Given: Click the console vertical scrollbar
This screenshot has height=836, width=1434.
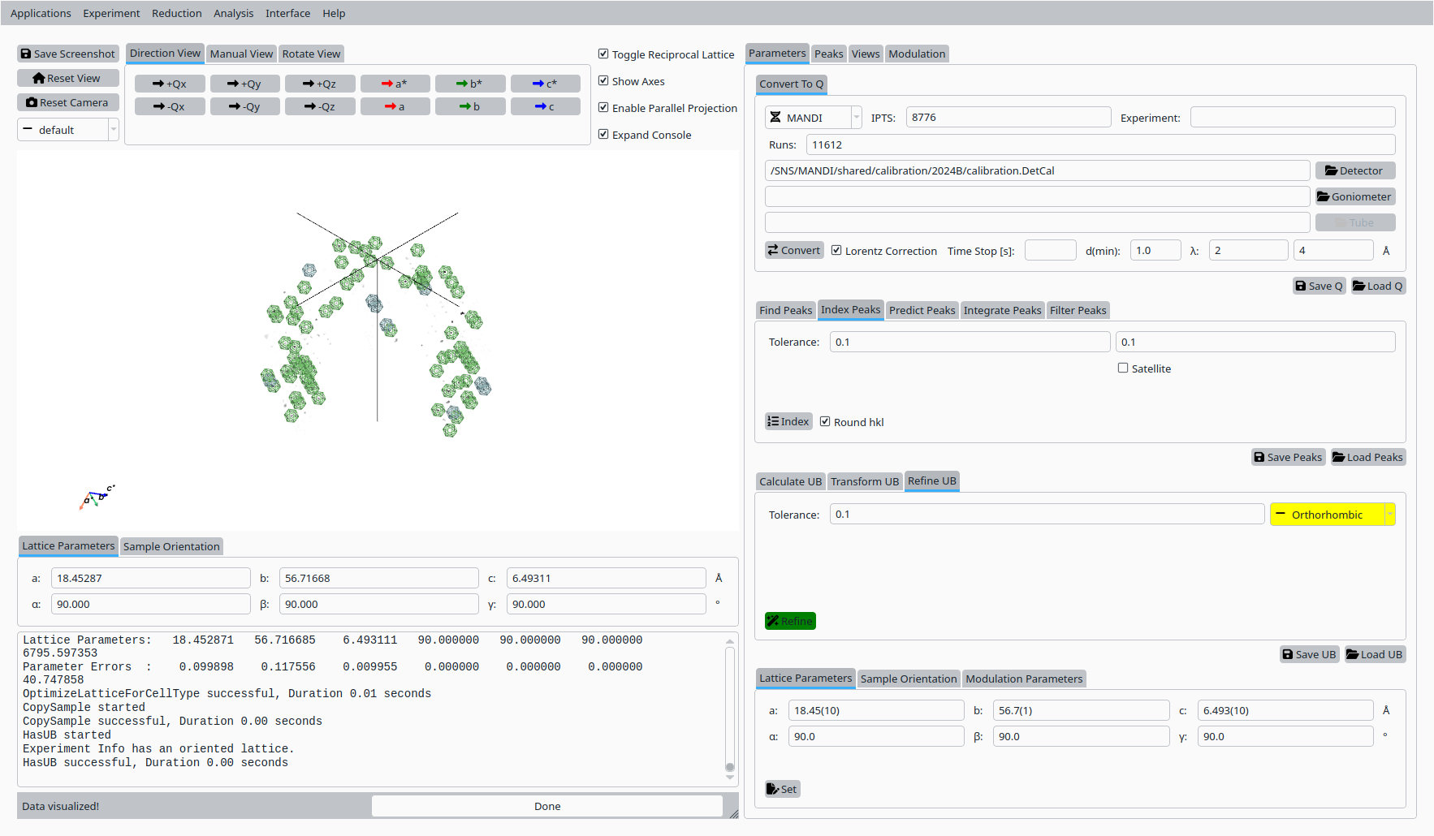Looking at the screenshot, I should coord(730,706).
